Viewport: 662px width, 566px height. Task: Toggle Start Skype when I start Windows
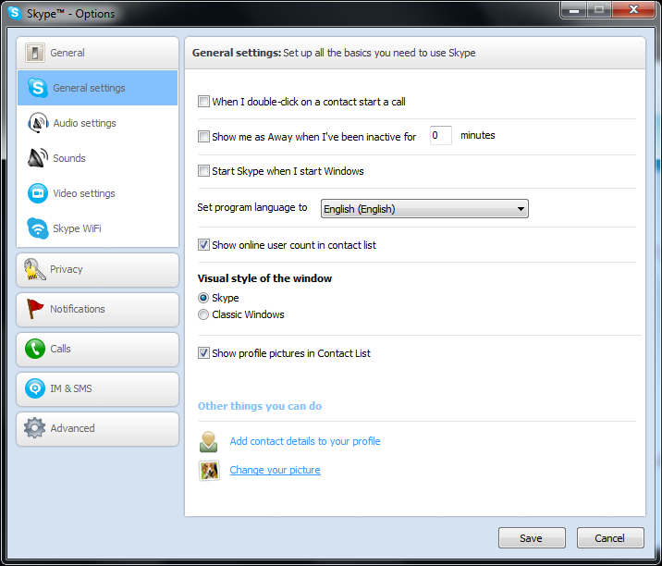(204, 171)
